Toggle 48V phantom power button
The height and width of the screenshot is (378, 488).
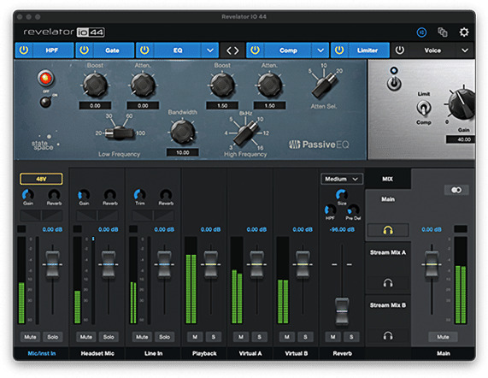[41, 179]
